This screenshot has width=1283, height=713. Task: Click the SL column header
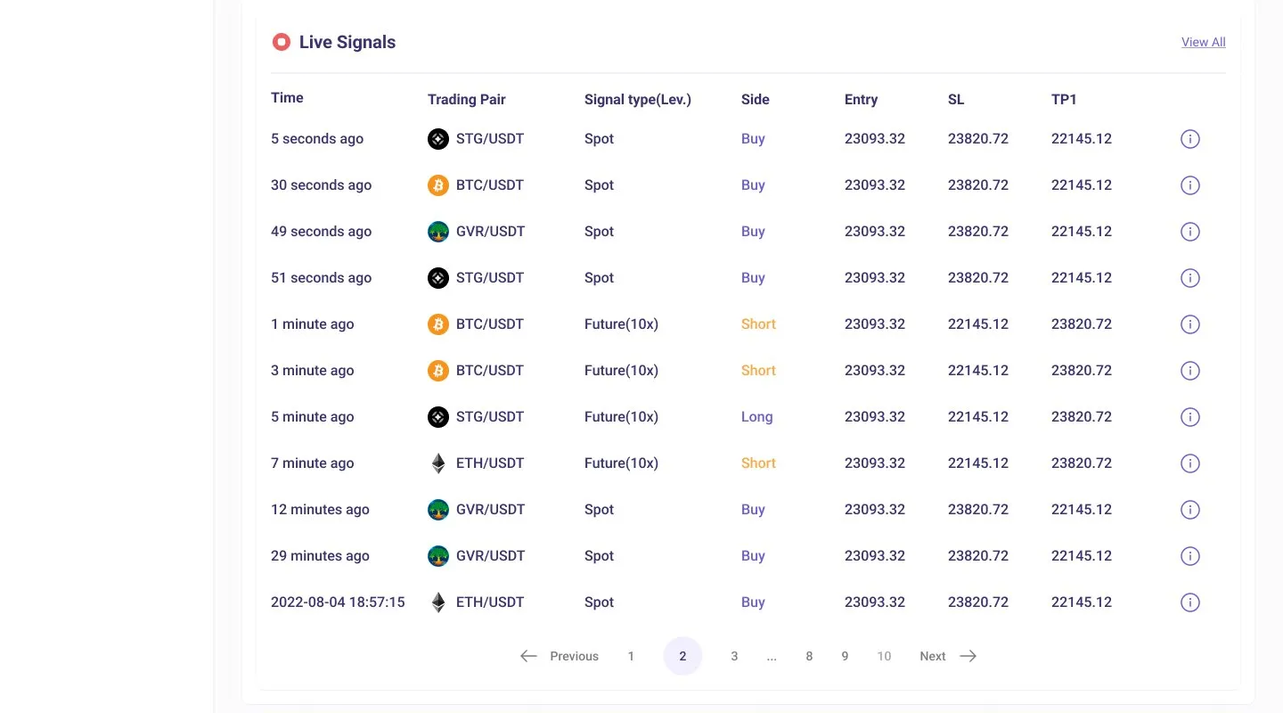point(956,100)
